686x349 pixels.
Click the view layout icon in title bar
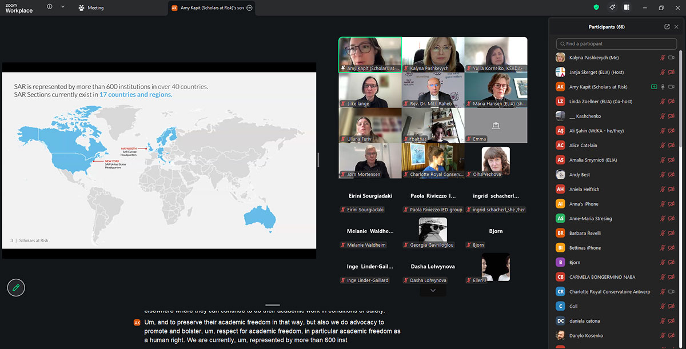(627, 7)
